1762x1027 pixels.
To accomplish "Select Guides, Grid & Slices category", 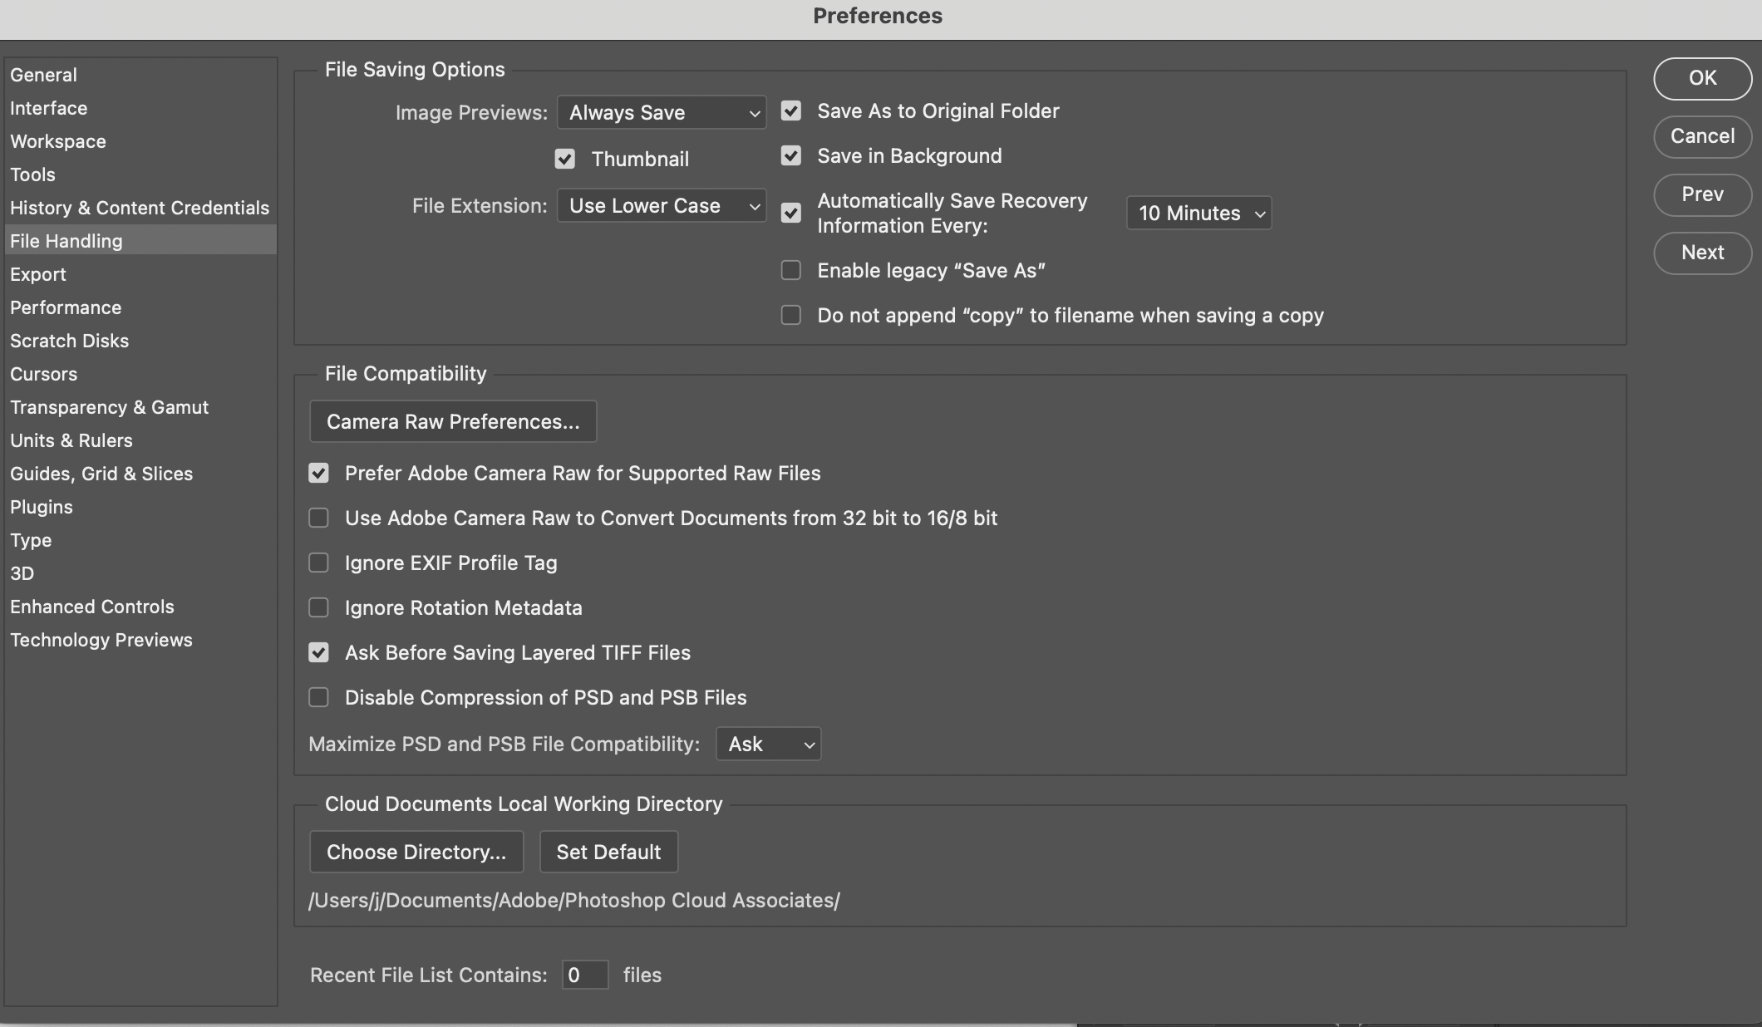I will coord(140,474).
